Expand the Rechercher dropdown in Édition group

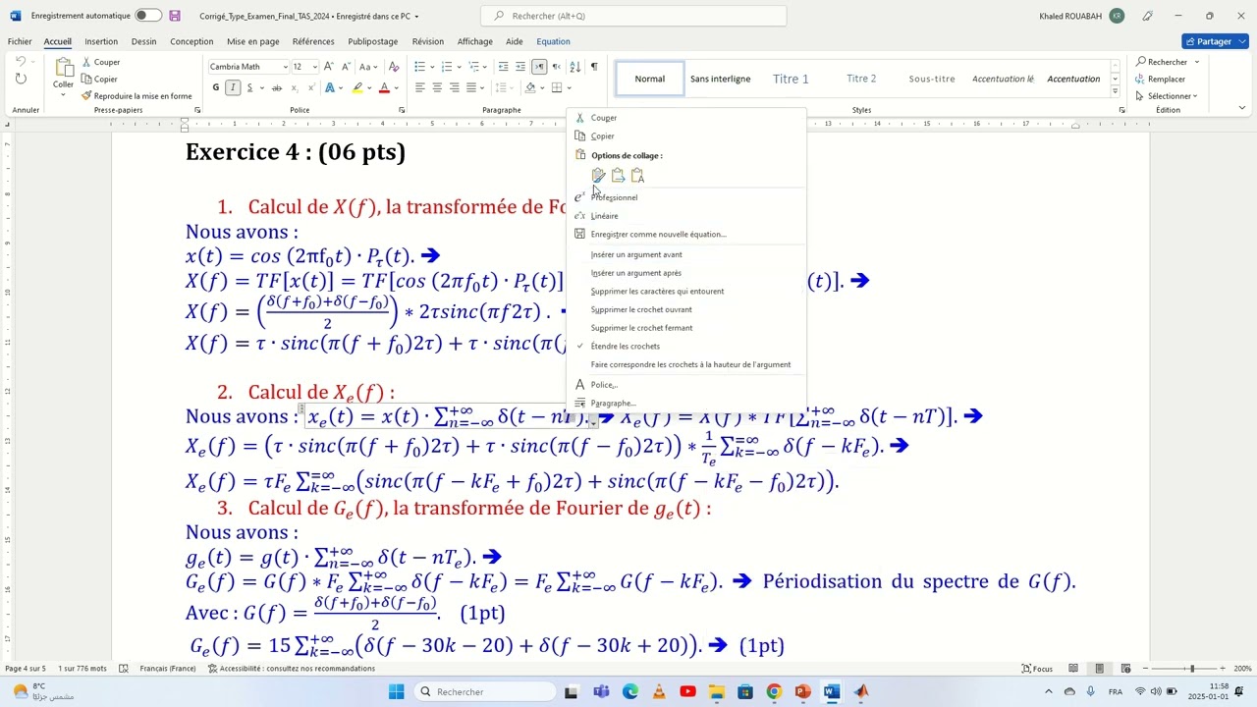pyautogui.click(x=1196, y=62)
